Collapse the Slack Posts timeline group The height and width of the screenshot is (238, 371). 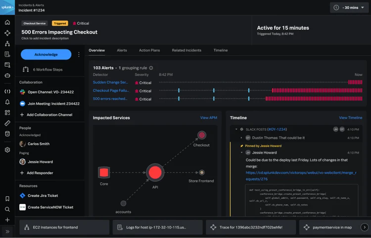tap(236, 129)
